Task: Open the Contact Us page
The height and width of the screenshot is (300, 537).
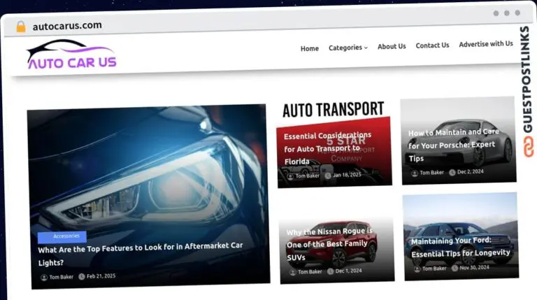Action: click(432, 45)
